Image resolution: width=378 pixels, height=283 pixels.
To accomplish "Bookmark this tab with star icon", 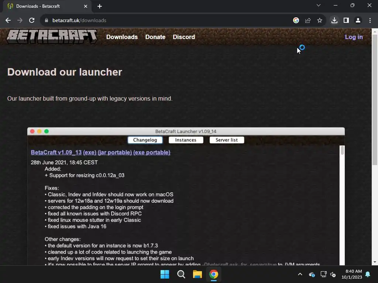I will [x=320, y=21].
